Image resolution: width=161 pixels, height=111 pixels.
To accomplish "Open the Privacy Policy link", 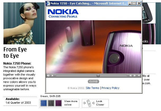I will [111, 88].
